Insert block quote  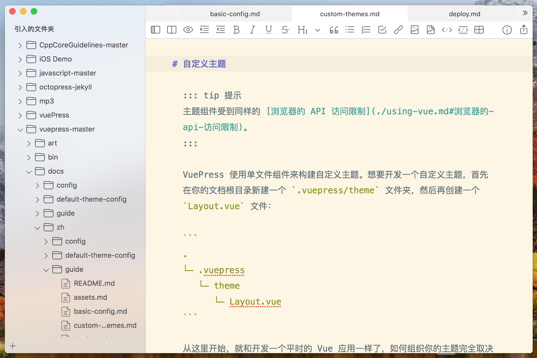point(334,30)
